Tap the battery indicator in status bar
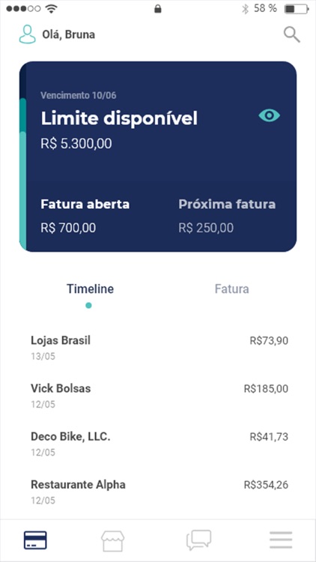The image size is (316, 562). 297,9
